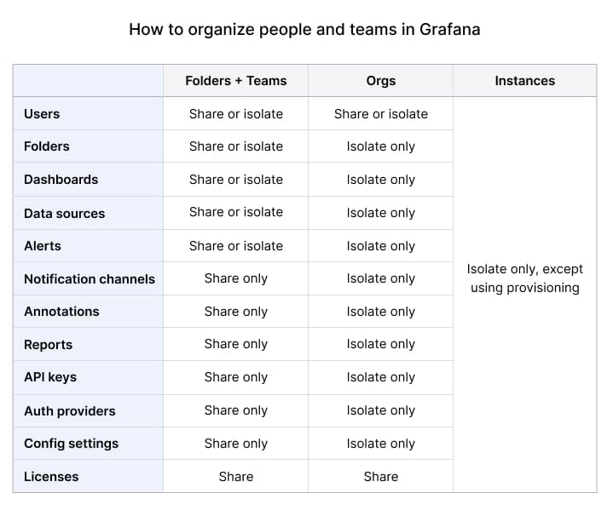Select the "Folders + Teams" column header
This screenshot has width=613, height=510.
(235, 81)
